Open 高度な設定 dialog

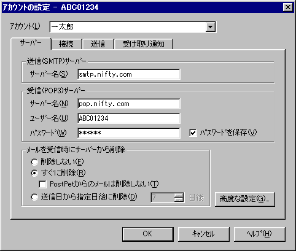pos(244,199)
